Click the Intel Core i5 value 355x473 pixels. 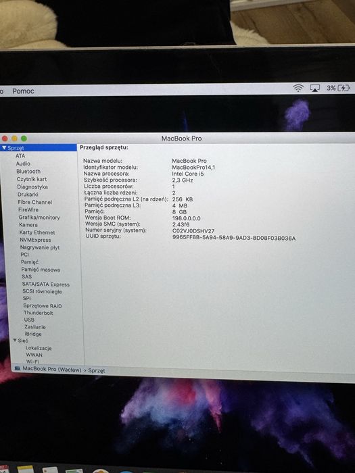click(x=188, y=174)
